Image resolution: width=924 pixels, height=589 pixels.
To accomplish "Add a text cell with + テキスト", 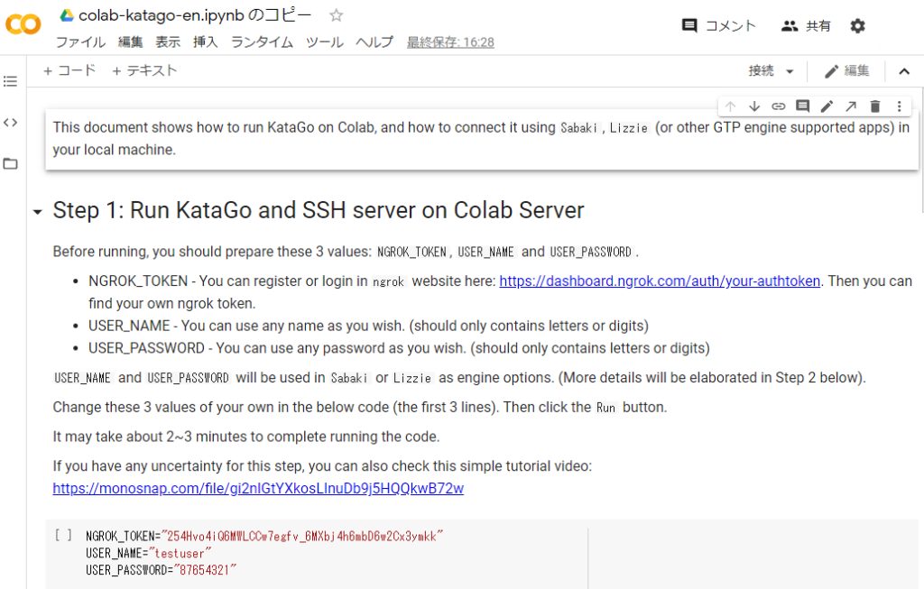I will point(144,70).
